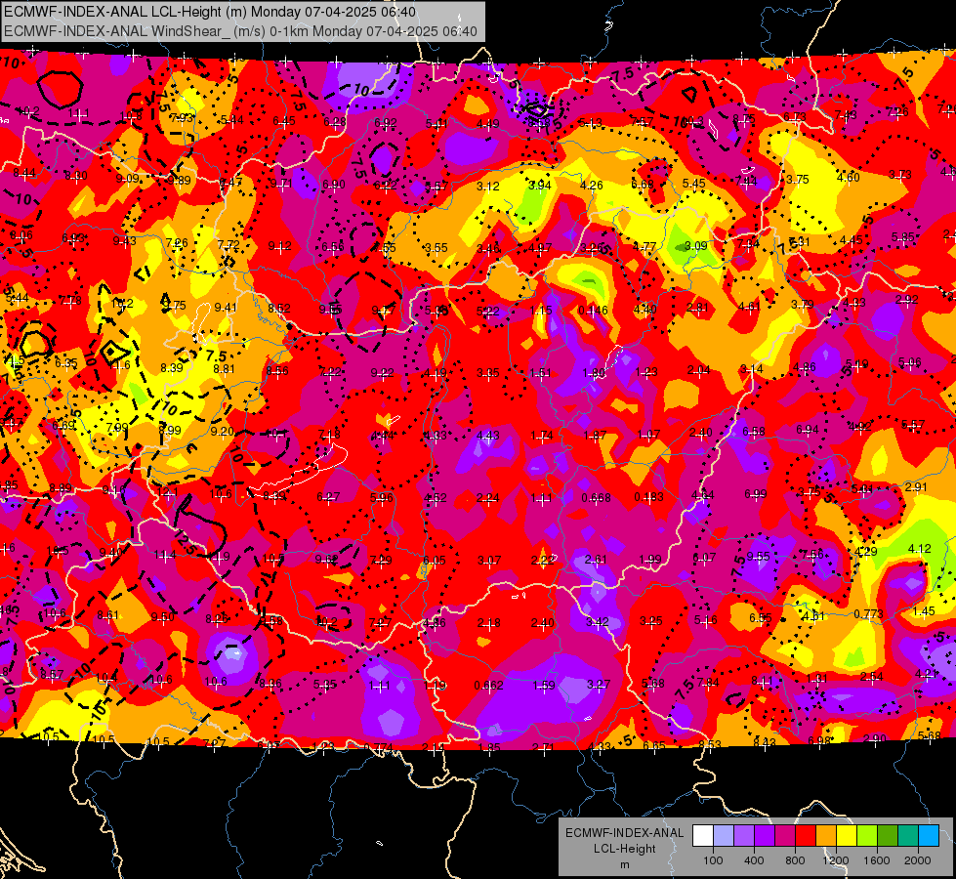Click the '400' legend scale label
Screen dimensions: 956x879
click(x=754, y=860)
